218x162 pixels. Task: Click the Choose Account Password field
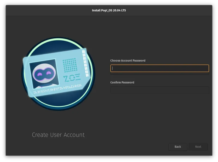160,68
